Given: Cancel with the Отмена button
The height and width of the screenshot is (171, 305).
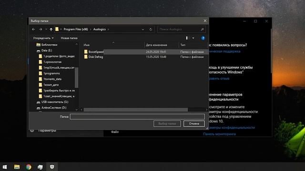Looking at the screenshot, I should tap(194, 123).
